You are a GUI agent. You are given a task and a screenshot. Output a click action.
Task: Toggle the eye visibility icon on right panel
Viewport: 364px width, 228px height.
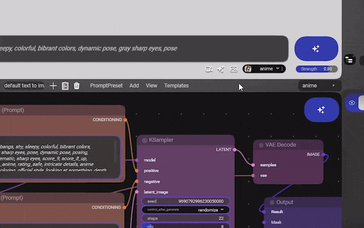[352, 103]
